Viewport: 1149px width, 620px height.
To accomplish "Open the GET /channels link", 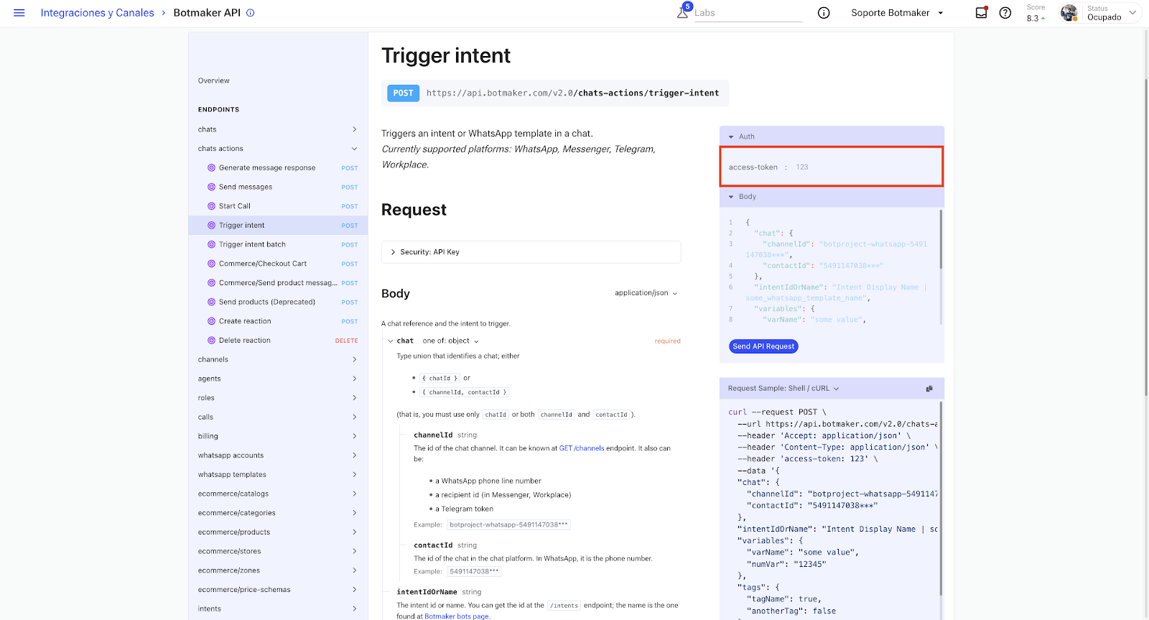I will (582, 448).
